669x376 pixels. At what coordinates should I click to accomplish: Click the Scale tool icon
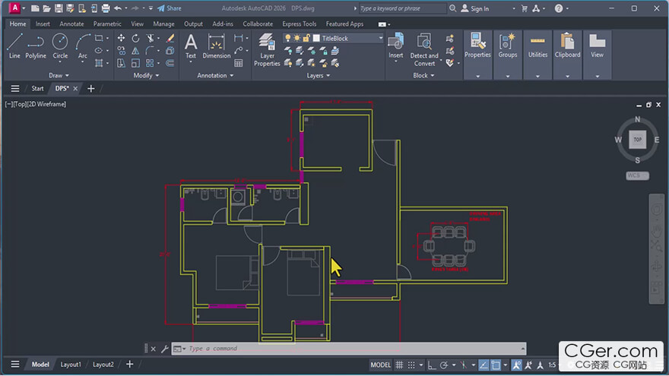(135, 63)
